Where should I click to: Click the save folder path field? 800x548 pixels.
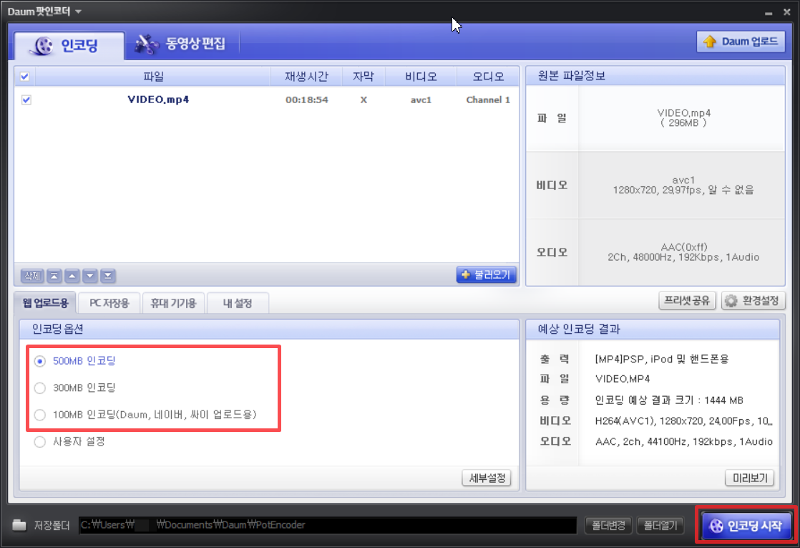(x=328, y=525)
